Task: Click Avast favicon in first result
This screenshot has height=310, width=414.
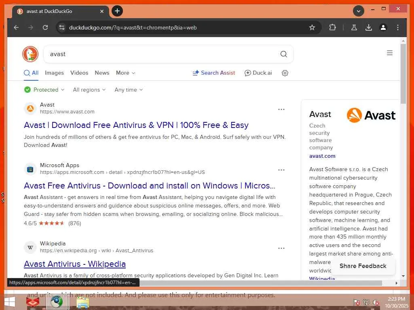Action: point(30,108)
